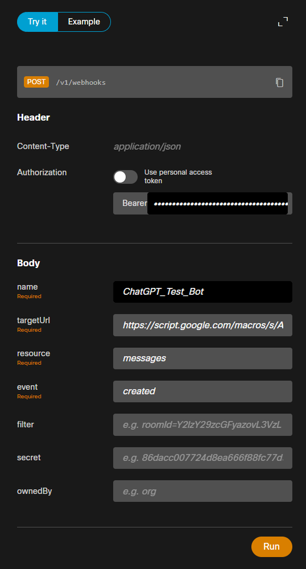Click the secret input field
The width and height of the screenshot is (306, 569).
203,458
